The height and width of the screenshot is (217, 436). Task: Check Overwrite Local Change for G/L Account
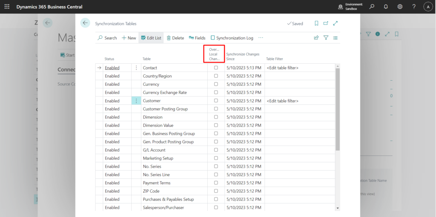click(216, 150)
